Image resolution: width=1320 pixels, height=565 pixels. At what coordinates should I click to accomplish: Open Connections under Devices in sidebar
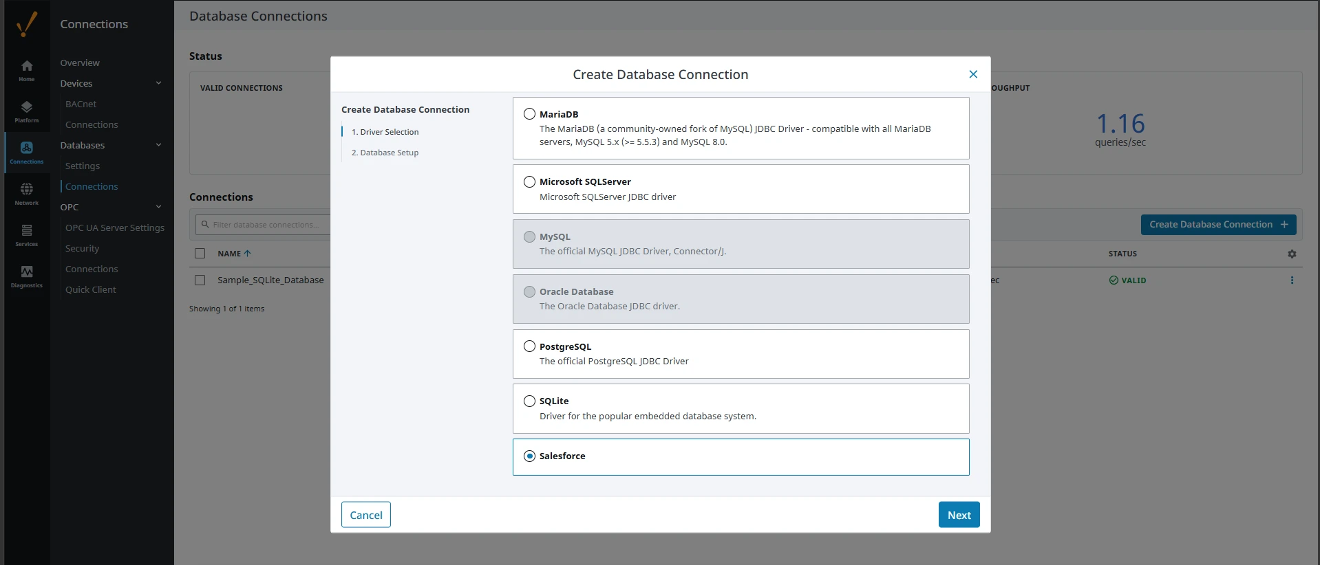pos(92,124)
